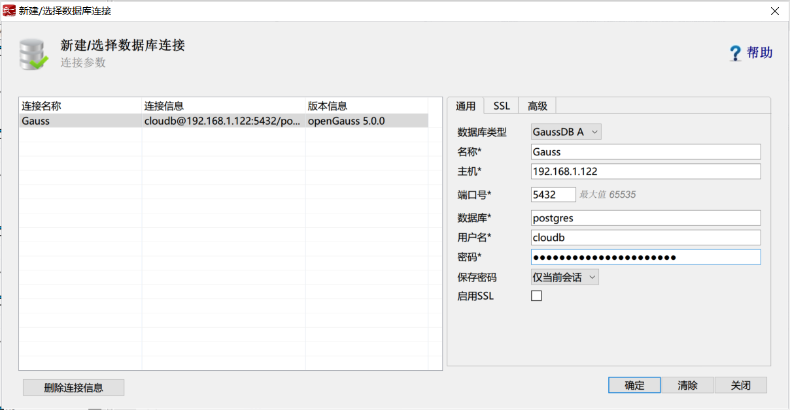790x410 pixels.
Task: Click the application icon in title bar
Action: (9, 10)
